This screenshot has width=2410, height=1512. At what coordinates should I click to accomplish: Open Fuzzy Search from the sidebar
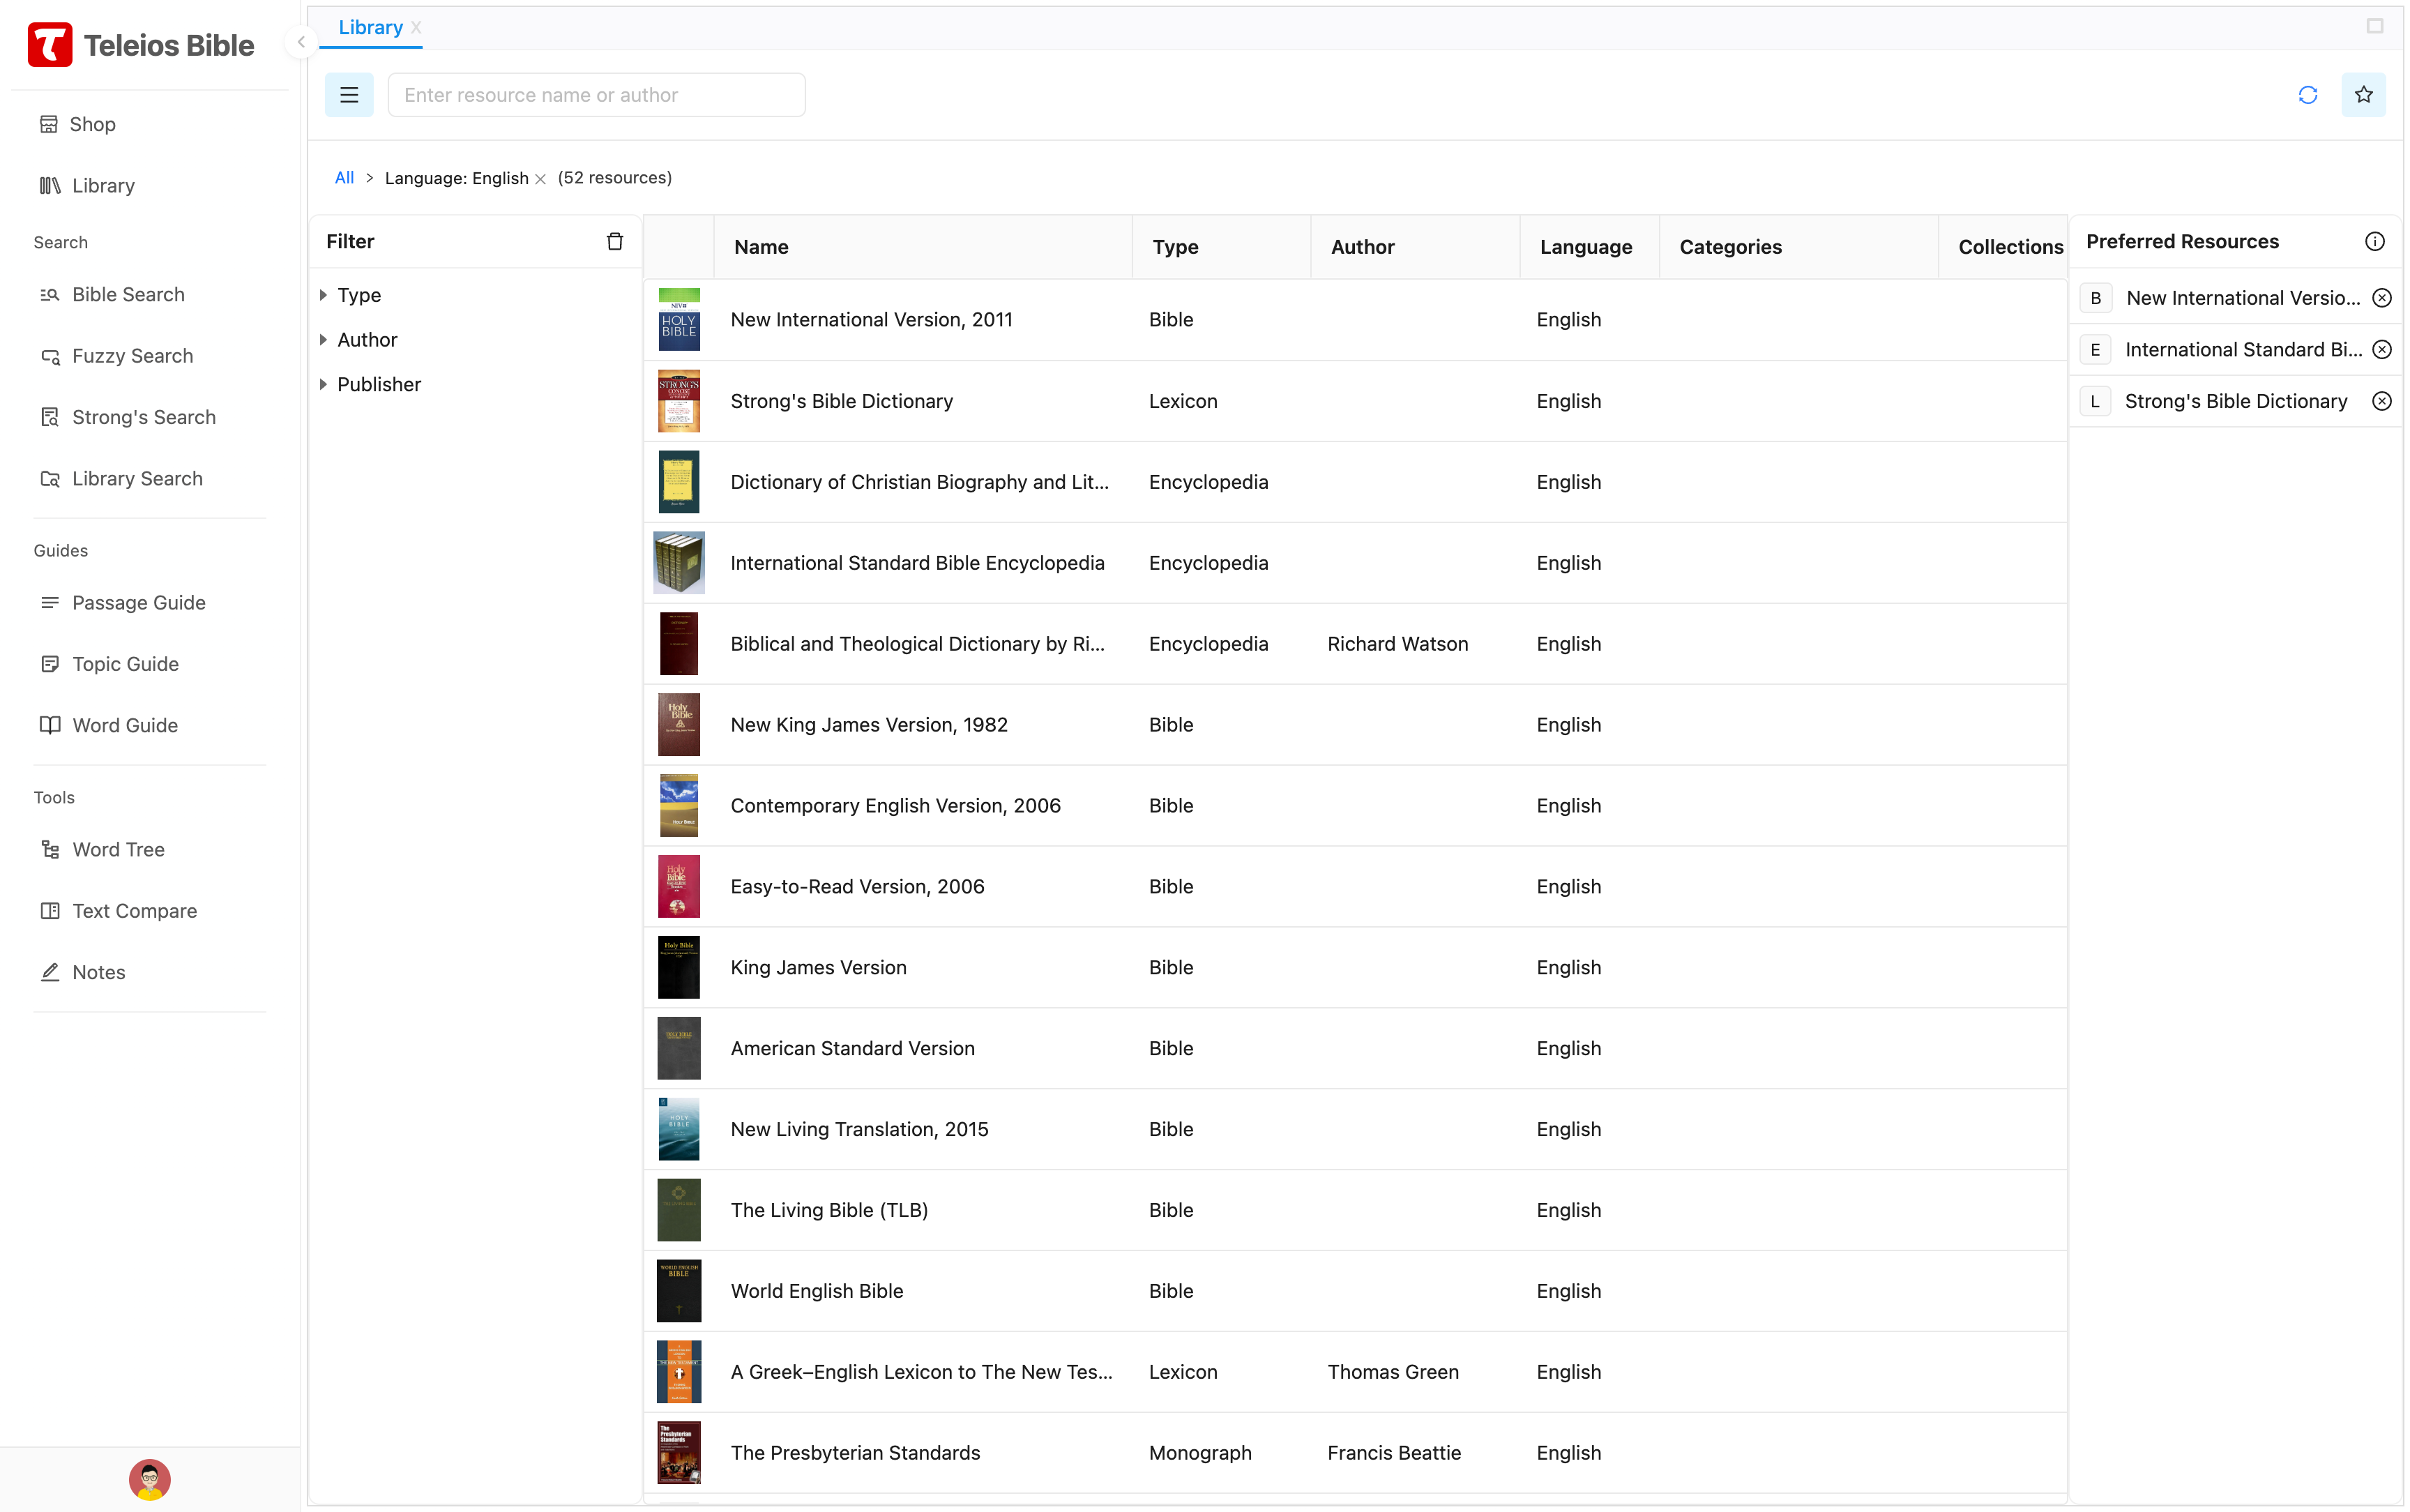(x=132, y=356)
